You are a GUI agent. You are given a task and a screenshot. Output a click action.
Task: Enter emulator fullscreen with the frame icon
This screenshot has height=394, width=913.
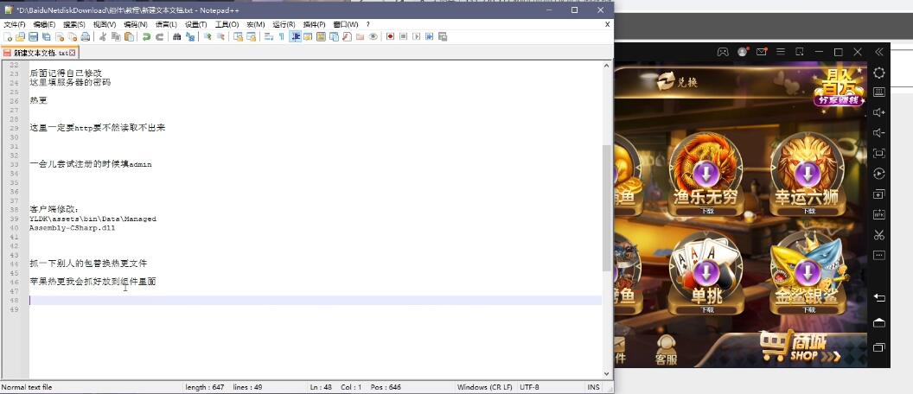(x=879, y=153)
